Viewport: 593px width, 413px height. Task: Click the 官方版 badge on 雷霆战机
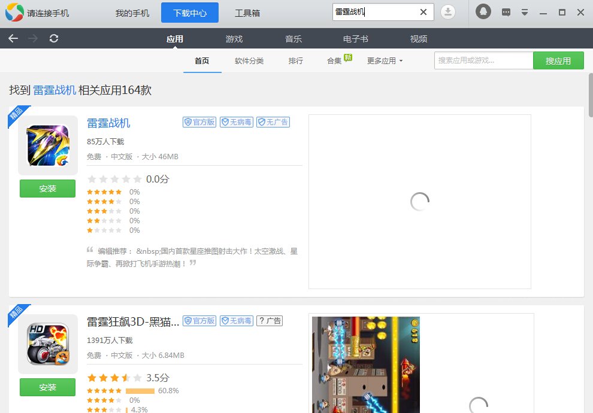199,122
